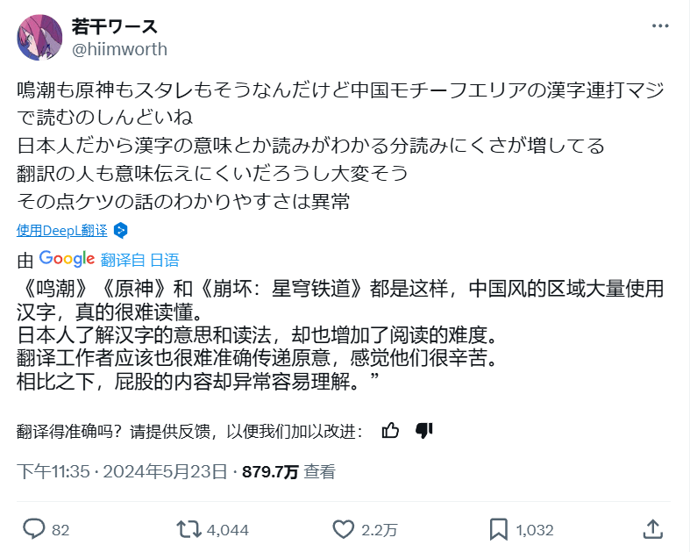The image size is (690, 552).
Task: Like the post with the heart icon
Action: 343,529
